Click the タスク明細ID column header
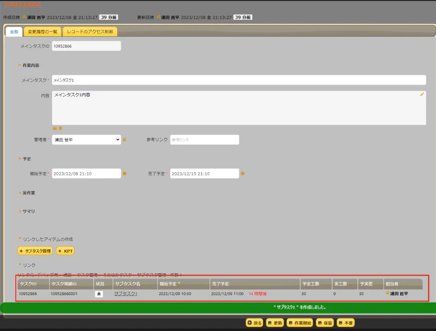The image size is (436, 331). click(72, 284)
